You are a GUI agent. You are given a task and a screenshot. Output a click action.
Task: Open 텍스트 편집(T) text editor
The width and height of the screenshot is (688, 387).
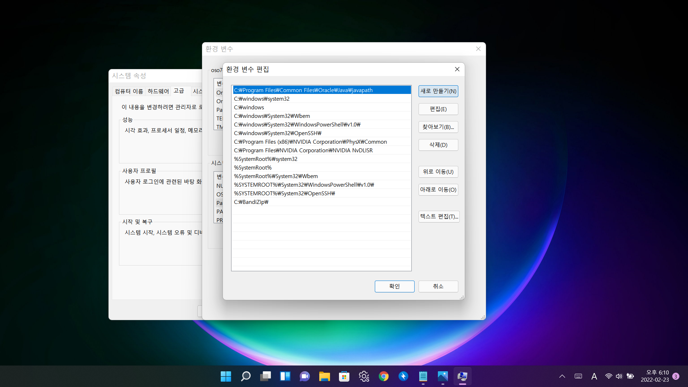(439, 216)
